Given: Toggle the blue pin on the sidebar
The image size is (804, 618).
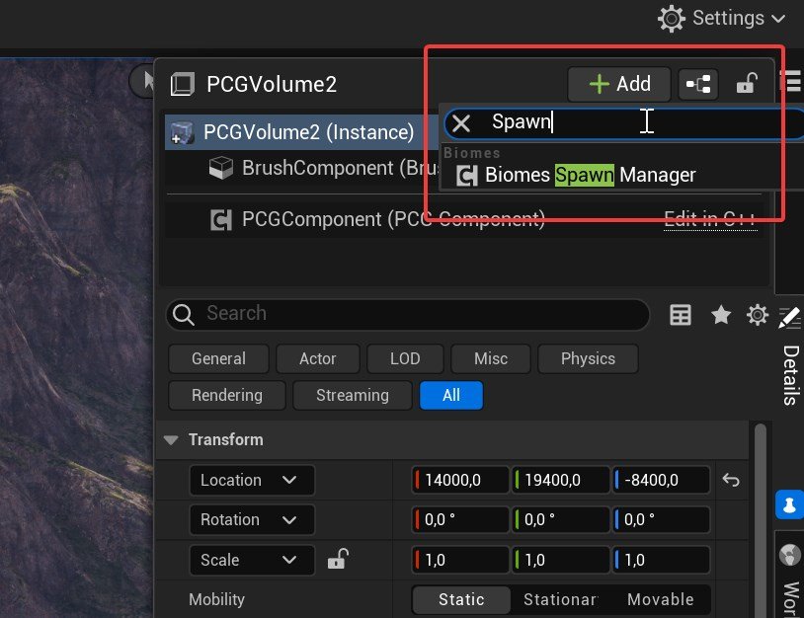Looking at the screenshot, I should tap(789, 504).
